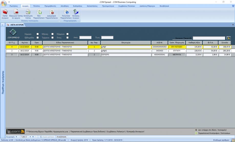Viewport: 235px width, 142px height.
Task: Click the 16/2/2019 date cell
Action: (24, 55)
